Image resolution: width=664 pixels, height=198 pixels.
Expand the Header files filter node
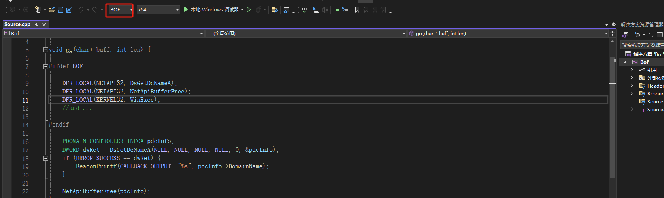632,86
